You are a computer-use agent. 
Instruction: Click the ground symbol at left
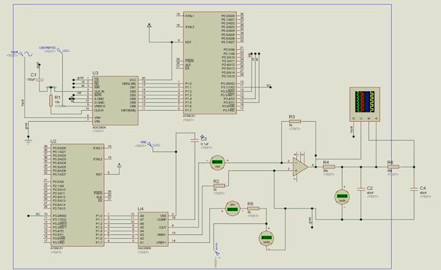coord(28,139)
